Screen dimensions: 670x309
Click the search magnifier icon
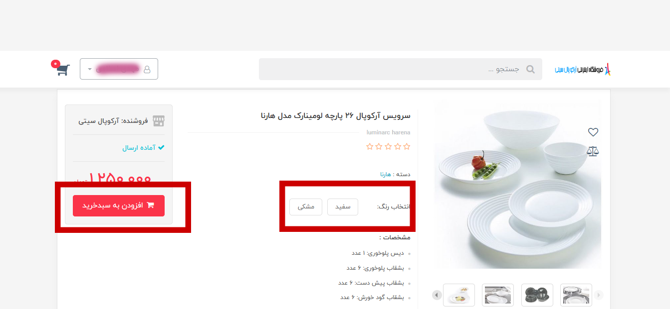click(x=530, y=69)
